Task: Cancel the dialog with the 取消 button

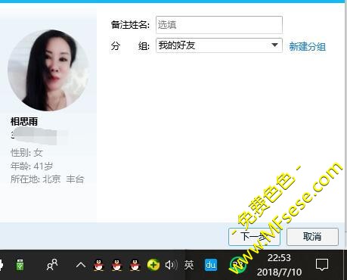Action: (x=312, y=237)
